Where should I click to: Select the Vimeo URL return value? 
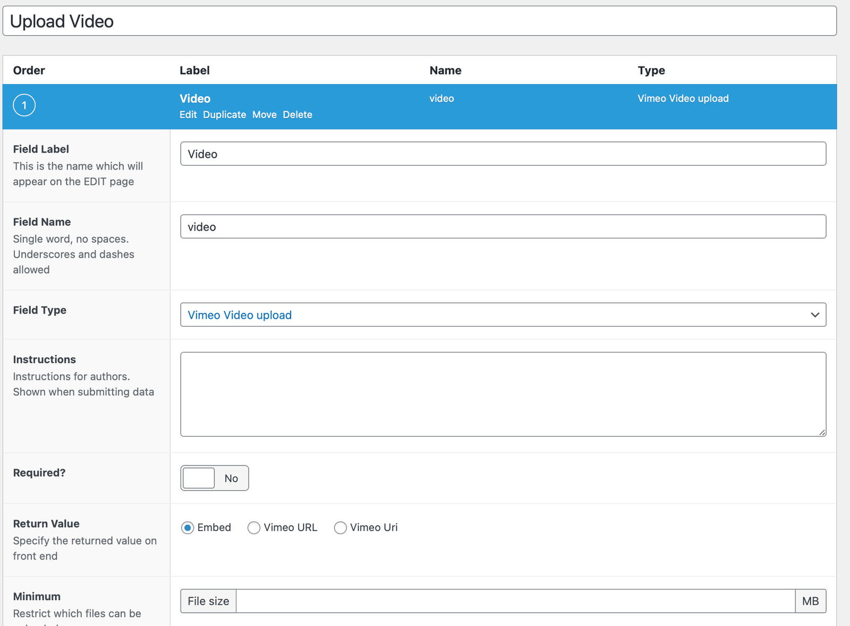(x=254, y=528)
